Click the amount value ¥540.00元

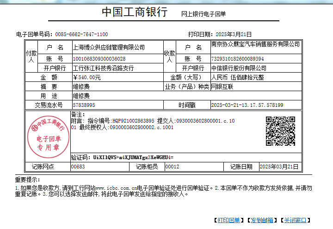[x=86, y=77]
